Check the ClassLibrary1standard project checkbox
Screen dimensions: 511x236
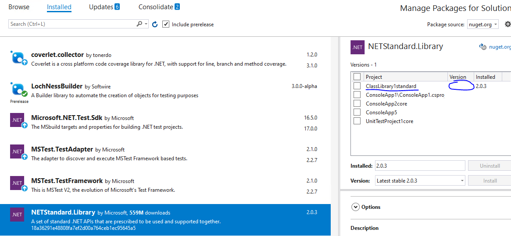click(357, 86)
